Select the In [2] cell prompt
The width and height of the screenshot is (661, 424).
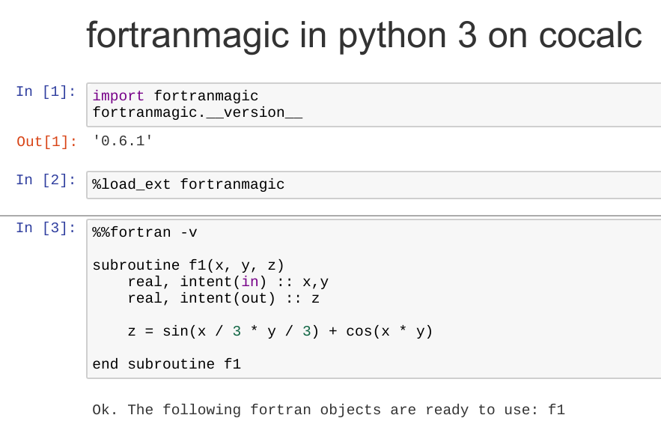click(46, 180)
